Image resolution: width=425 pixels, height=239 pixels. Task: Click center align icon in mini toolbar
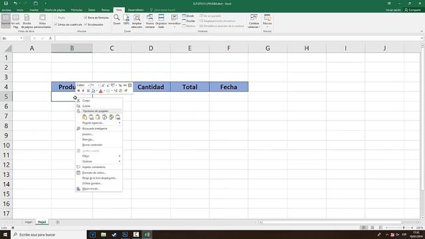(x=88, y=91)
